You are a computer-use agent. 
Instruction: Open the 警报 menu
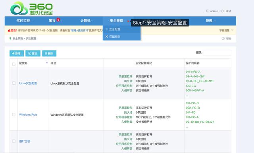click(52, 21)
